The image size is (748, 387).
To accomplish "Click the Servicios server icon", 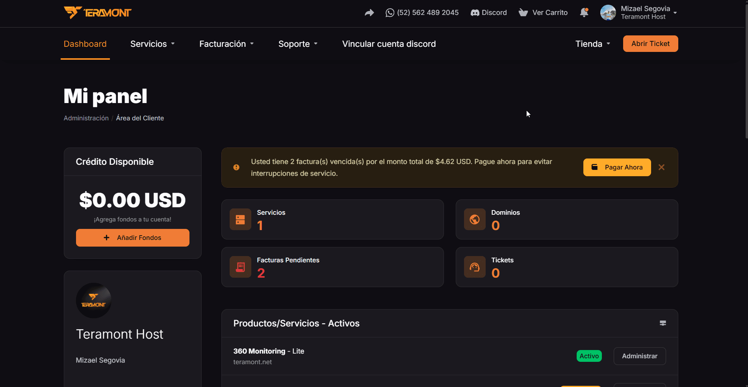I will (x=240, y=219).
